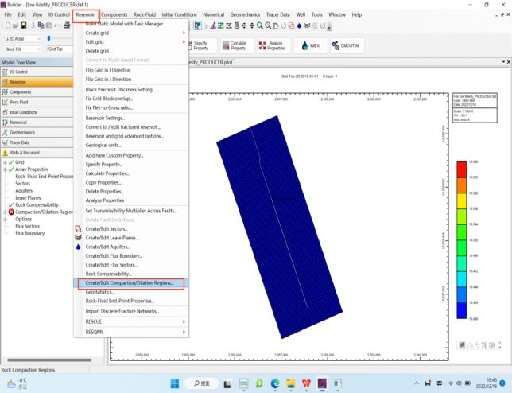The image size is (512, 393).
Task: Click the Calculate Property toolbar button
Action: (238, 45)
